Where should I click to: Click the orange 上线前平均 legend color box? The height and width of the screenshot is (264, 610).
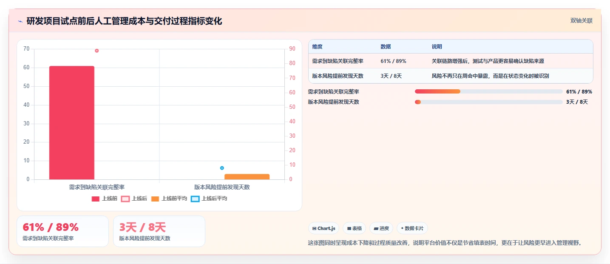155,199
